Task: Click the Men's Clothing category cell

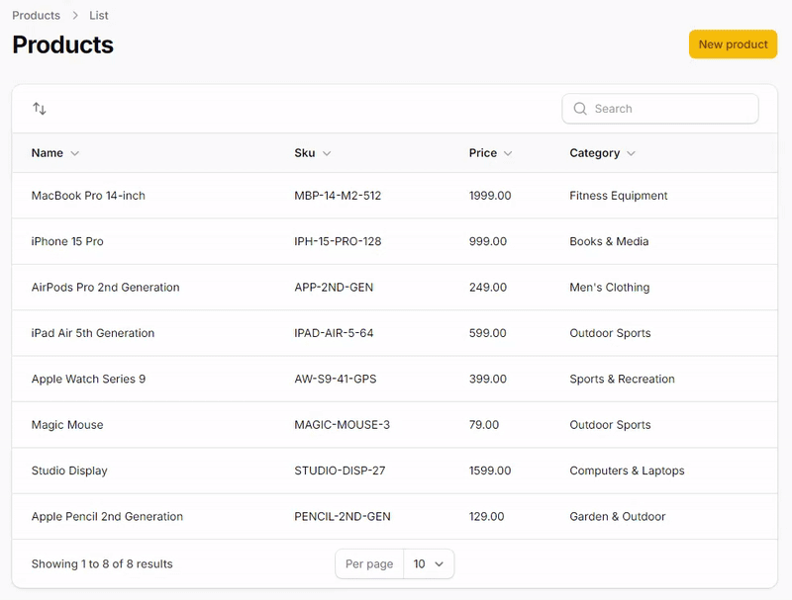Action: pyautogui.click(x=610, y=288)
